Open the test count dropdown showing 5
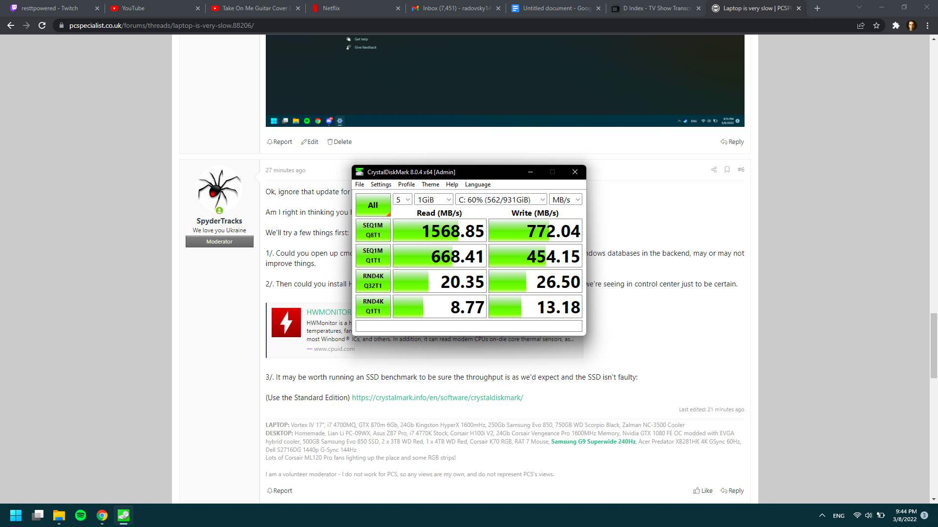Viewport: 938px width, 527px height. (403, 200)
